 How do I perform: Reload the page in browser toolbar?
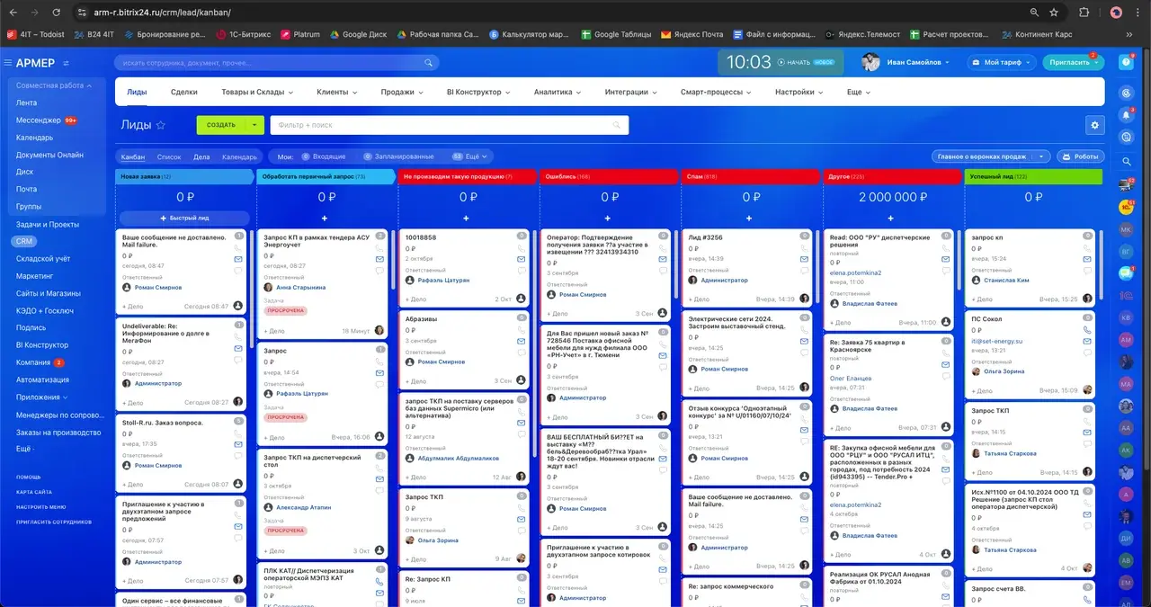pos(57,13)
